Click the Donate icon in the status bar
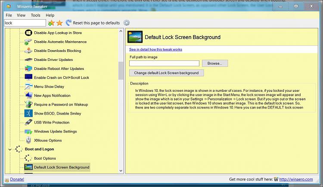 (7, 180)
